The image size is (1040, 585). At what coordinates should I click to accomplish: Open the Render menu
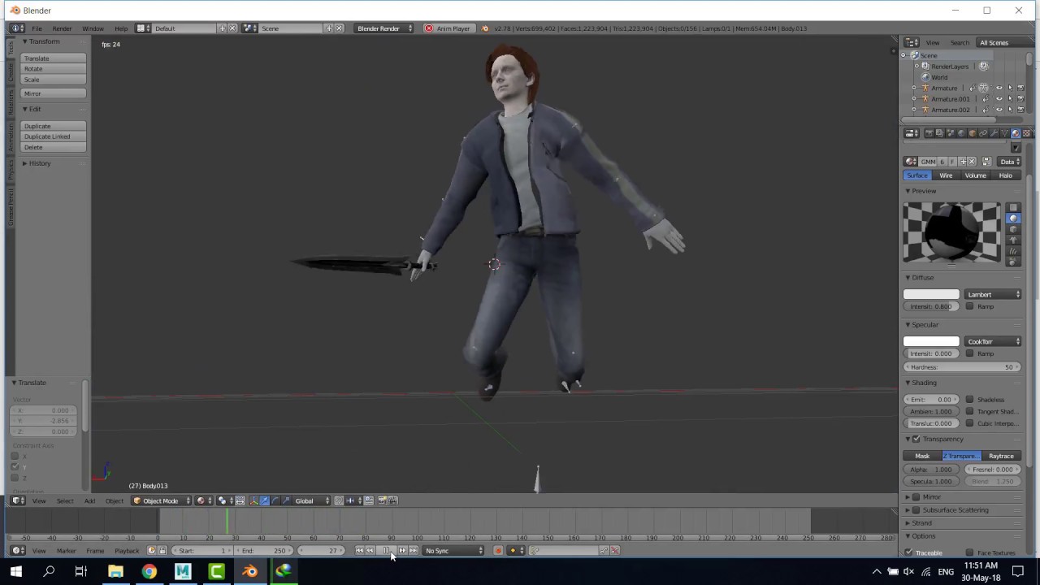(62, 28)
